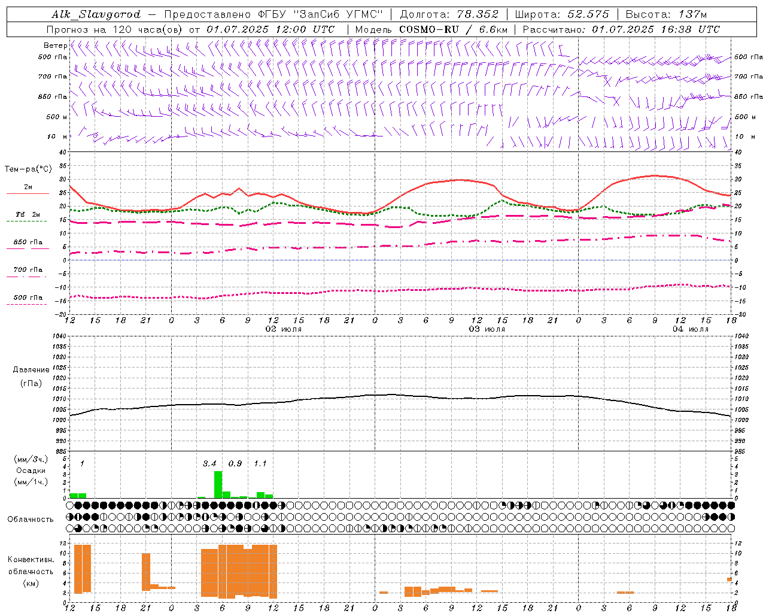Click the Осадки precipitation label

point(31,471)
